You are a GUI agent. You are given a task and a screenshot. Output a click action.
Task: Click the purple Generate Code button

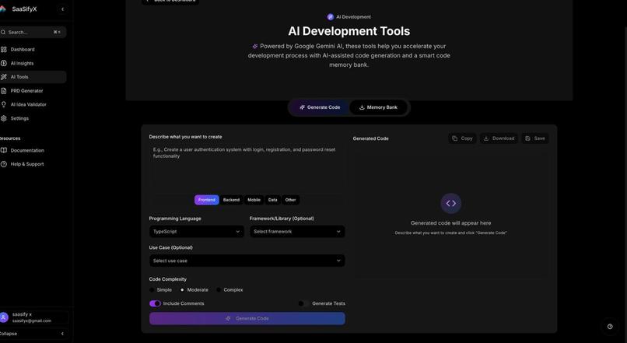[x=247, y=319]
